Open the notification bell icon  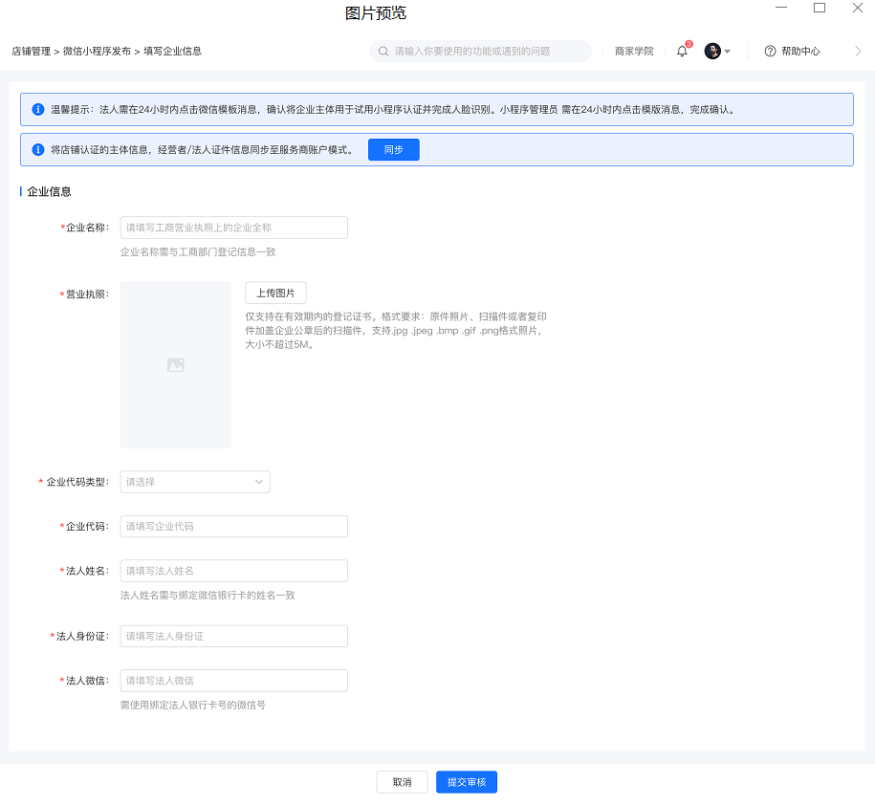point(682,52)
